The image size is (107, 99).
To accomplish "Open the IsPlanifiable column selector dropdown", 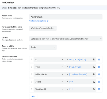I will [x=49, y=74].
